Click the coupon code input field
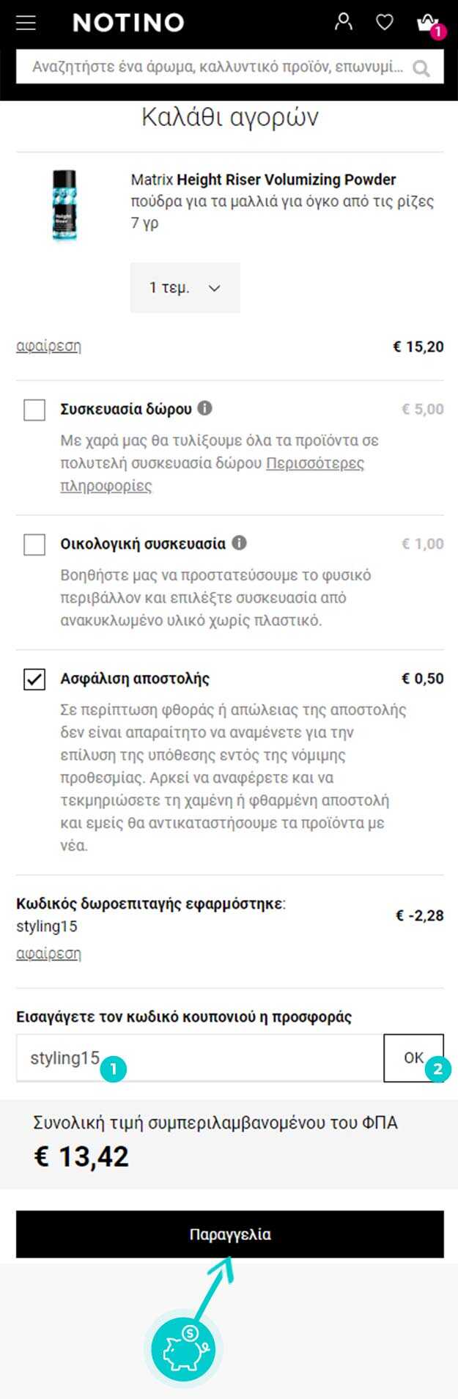Image resolution: width=458 pixels, height=1399 pixels. [199, 1057]
